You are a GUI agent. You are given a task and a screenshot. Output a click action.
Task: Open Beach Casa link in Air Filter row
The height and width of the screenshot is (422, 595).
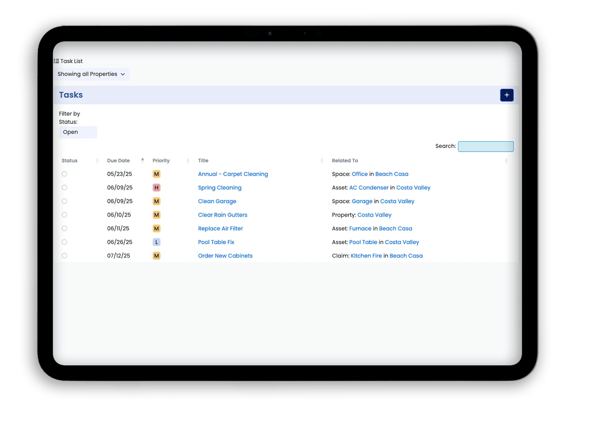pos(395,229)
